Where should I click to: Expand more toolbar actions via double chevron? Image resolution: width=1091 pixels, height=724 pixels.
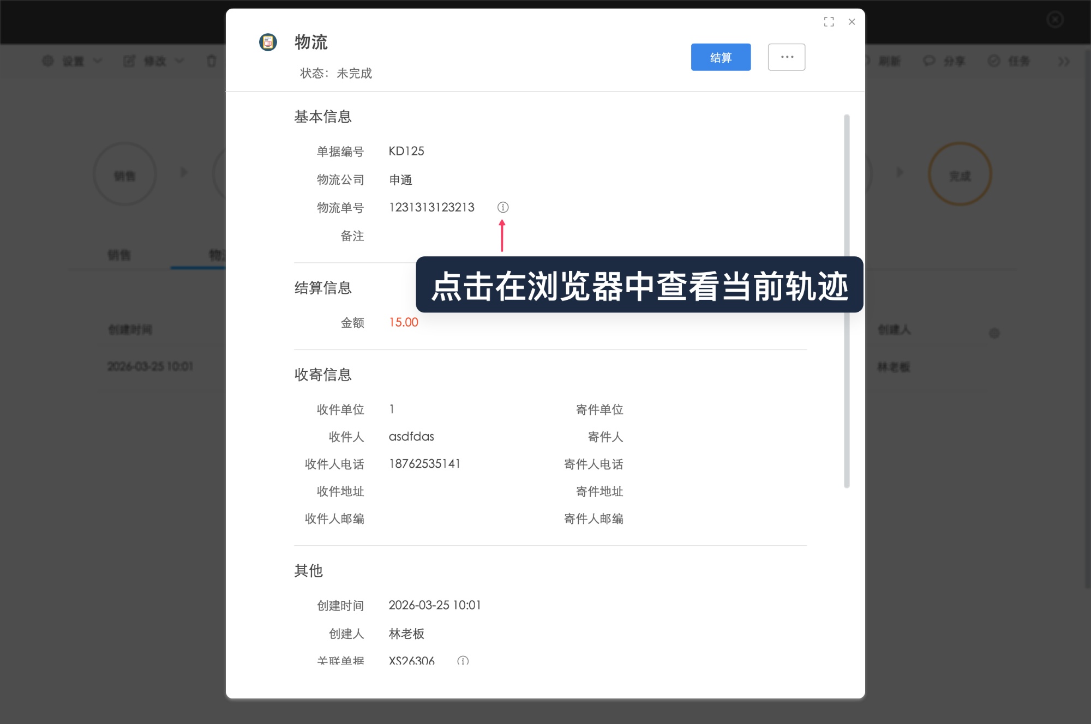[x=1064, y=62]
